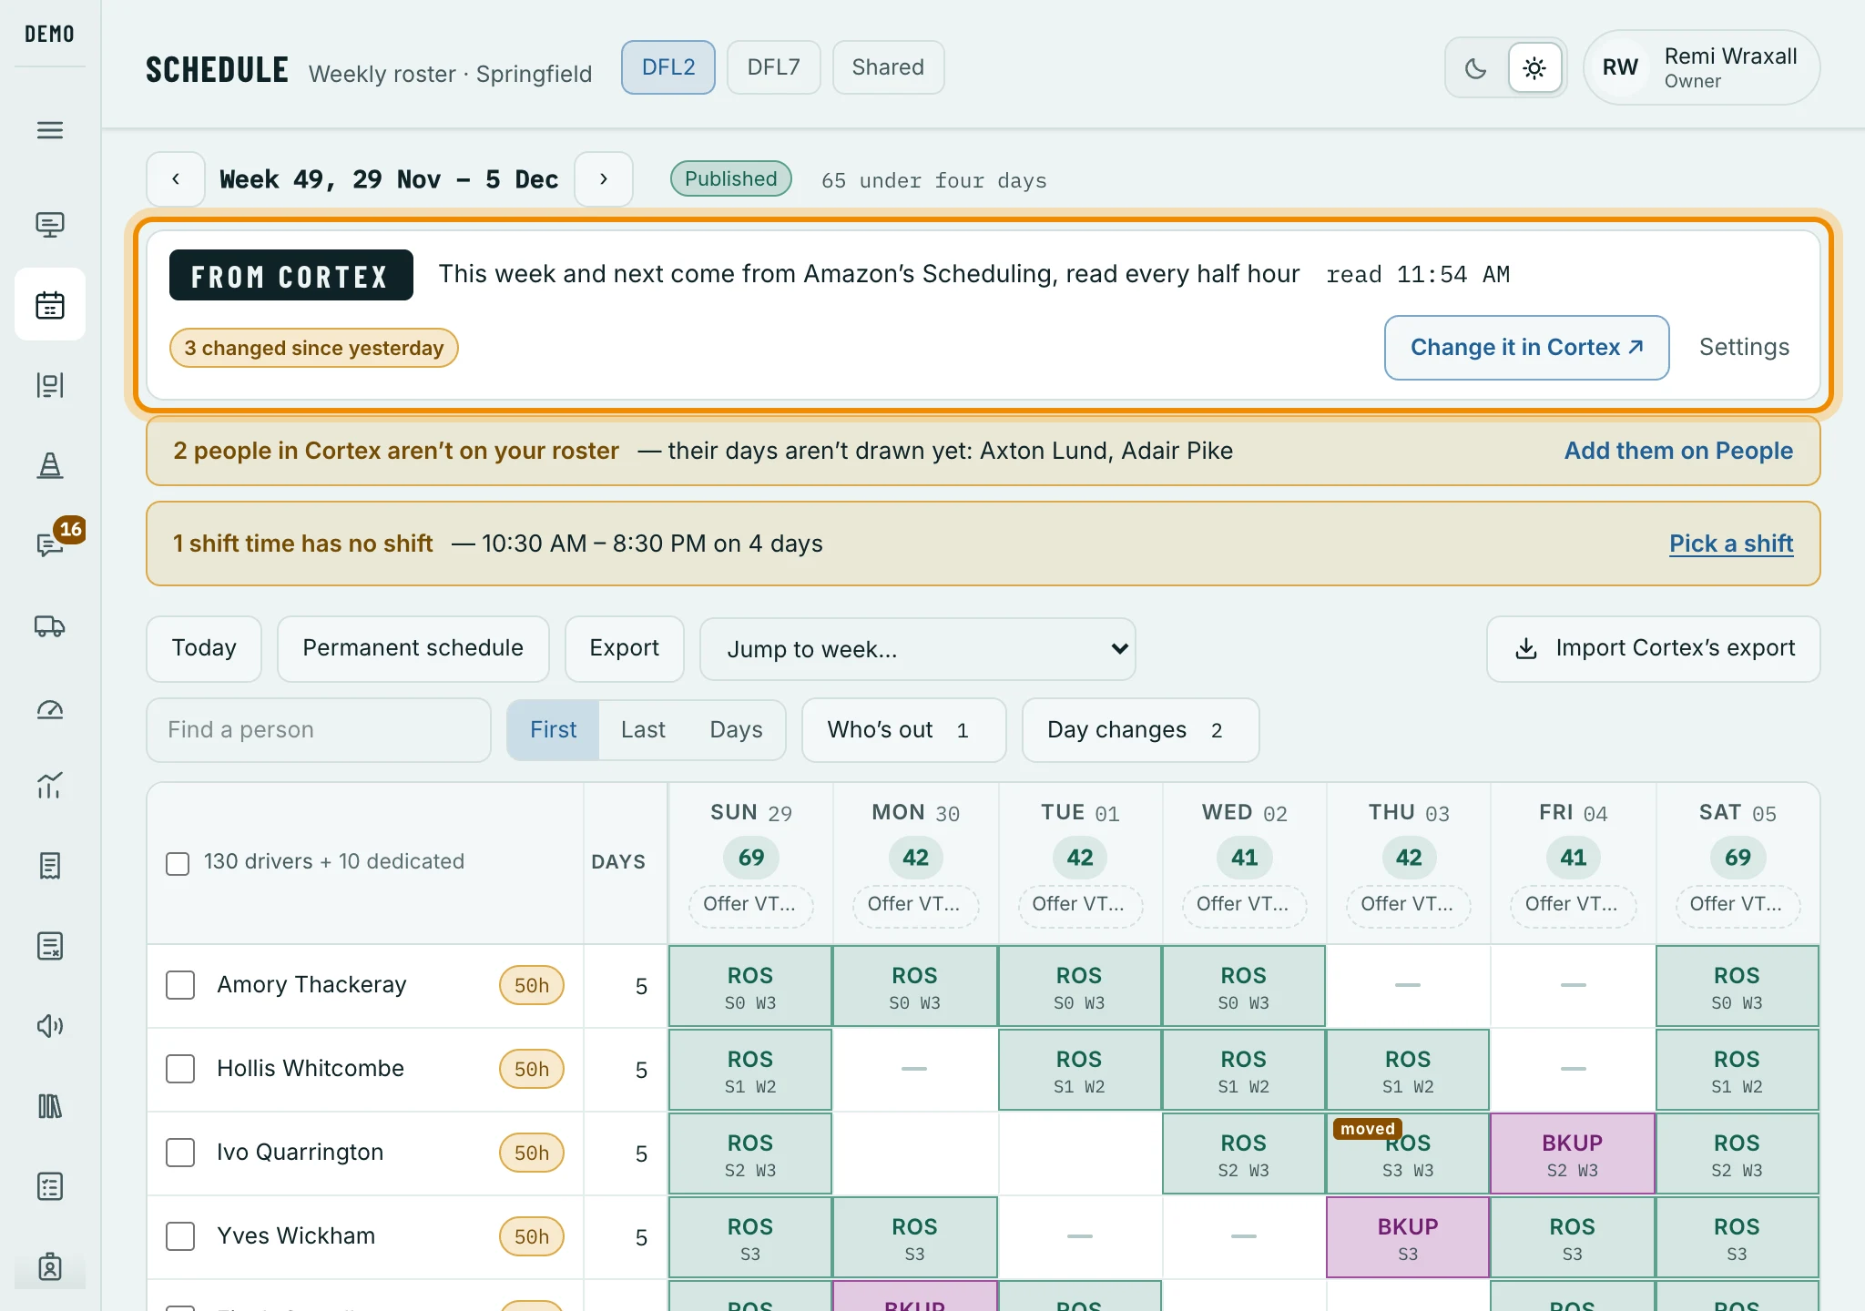1865x1311 pixels.
Task: Open the truck vehicles sidebar icon
Action: pyautogui.click(x=50, y=626)
